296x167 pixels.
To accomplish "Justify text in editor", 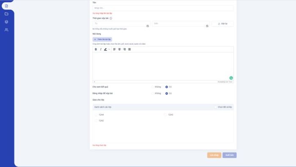I will pyautogui.click(x=129, y=49).
